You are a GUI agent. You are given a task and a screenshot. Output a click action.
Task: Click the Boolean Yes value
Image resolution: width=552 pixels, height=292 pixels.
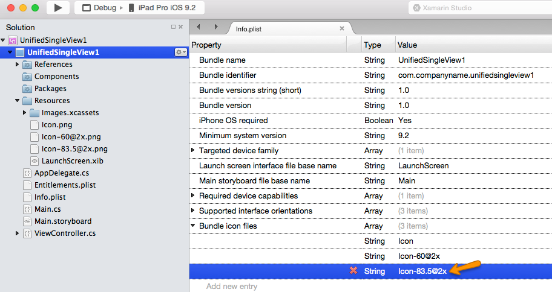click(x=404, y=121)
